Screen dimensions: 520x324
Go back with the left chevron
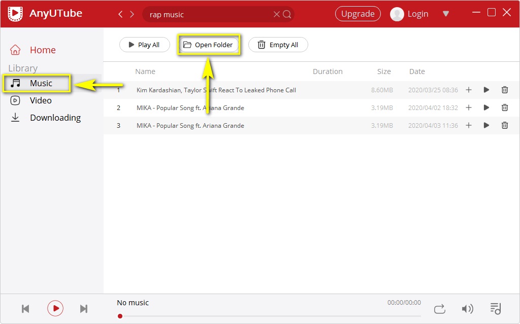tap(120, 14)
